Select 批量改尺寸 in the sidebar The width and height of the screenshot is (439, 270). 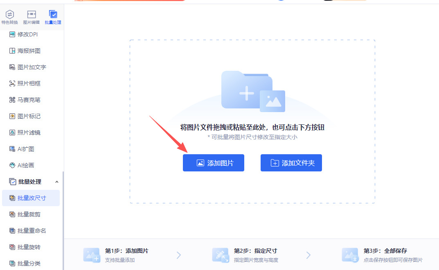31,198
